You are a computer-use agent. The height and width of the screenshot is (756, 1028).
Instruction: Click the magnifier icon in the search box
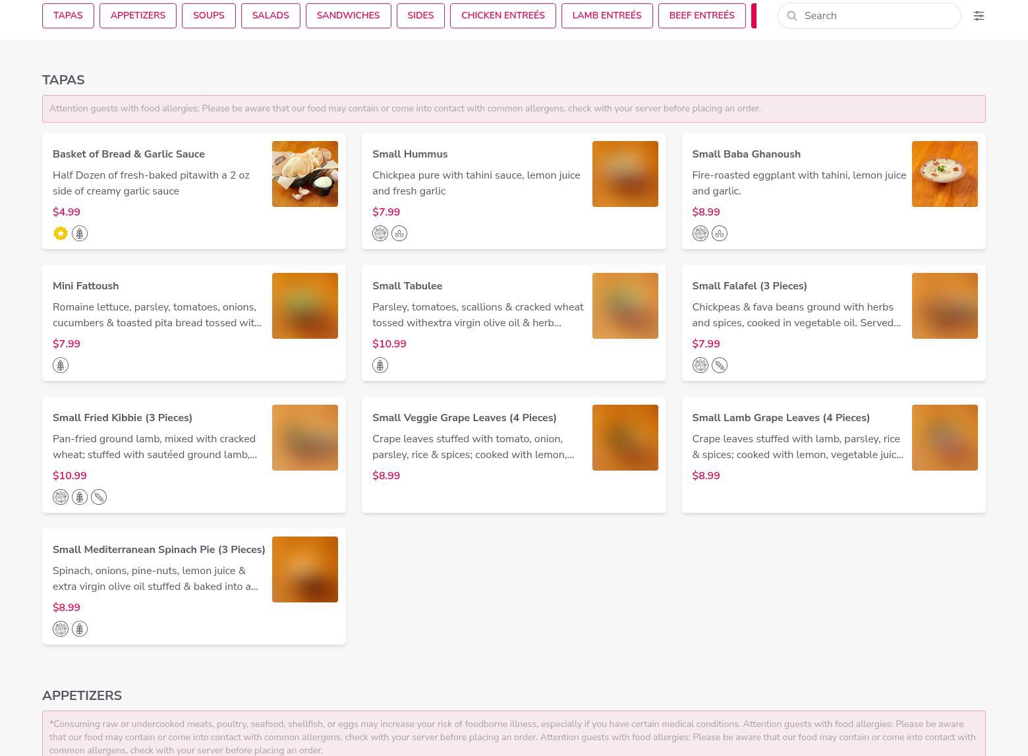coord(792,16)
